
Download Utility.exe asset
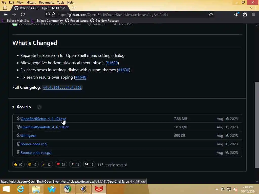coord(28,136)
